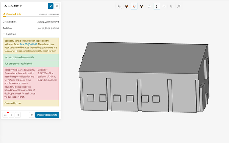Click the Mesh 6- ARCH 1 title
Image resolution: width=229 pixels, height=143 pixels.
(x=13, y=6)
